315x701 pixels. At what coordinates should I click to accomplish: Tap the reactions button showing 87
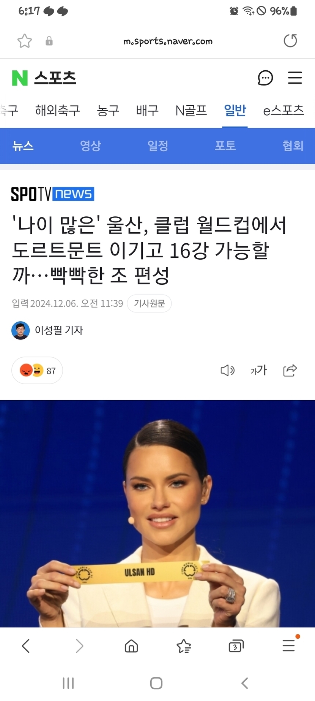click(37, 370)
